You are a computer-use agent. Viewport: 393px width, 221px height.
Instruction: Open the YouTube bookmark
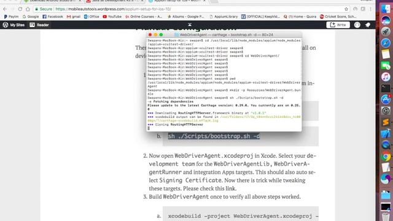pyautogui.click(x=112, y=17)
